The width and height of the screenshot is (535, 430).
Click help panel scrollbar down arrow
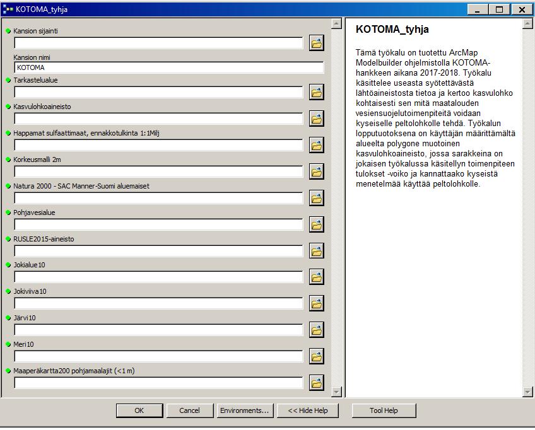point(527,392)
